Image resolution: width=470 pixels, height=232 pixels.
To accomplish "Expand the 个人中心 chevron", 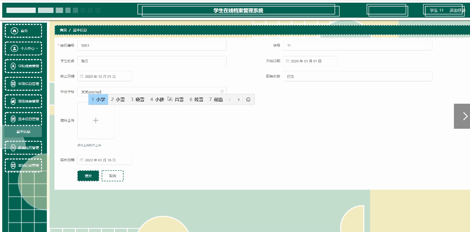I will click(x=37, y=48).
